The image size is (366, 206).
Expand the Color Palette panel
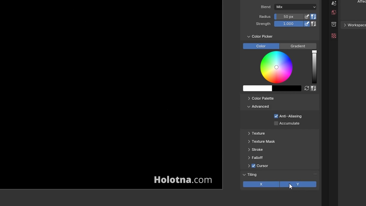pyautogui.click(x=249, y=98)
